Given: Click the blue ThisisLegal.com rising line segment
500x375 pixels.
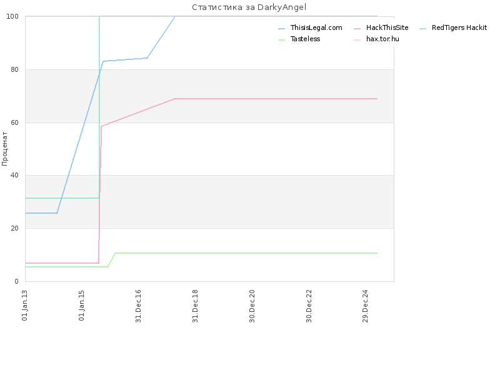Looking at the screenshot, I should click(80, 137).
